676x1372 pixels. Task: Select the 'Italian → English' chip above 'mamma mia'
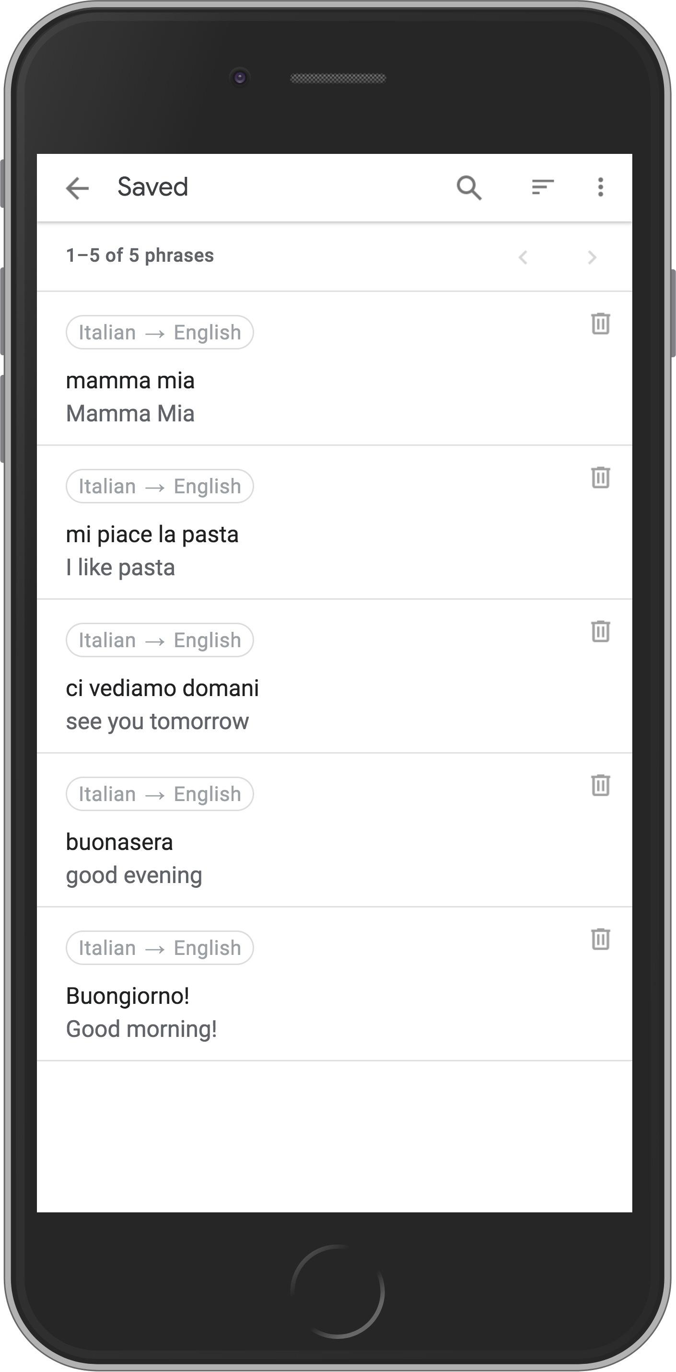[x=159, y=331]
